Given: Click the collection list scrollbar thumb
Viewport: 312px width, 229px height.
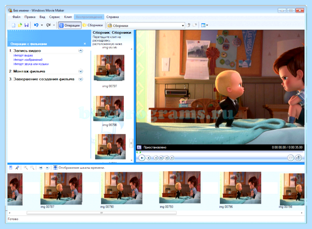Looking at the screenshot, I should (x=132, y=143).
